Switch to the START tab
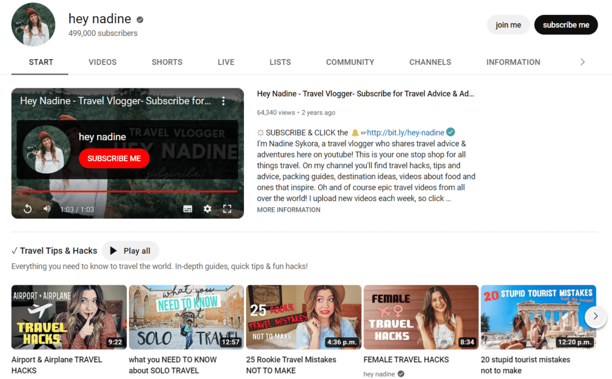612x379 pixels. pos(41,62)
